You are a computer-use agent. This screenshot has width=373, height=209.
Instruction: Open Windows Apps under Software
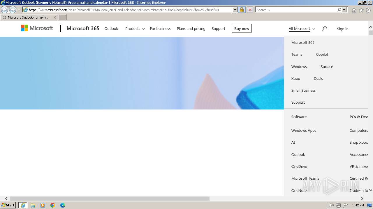[304, 130]
